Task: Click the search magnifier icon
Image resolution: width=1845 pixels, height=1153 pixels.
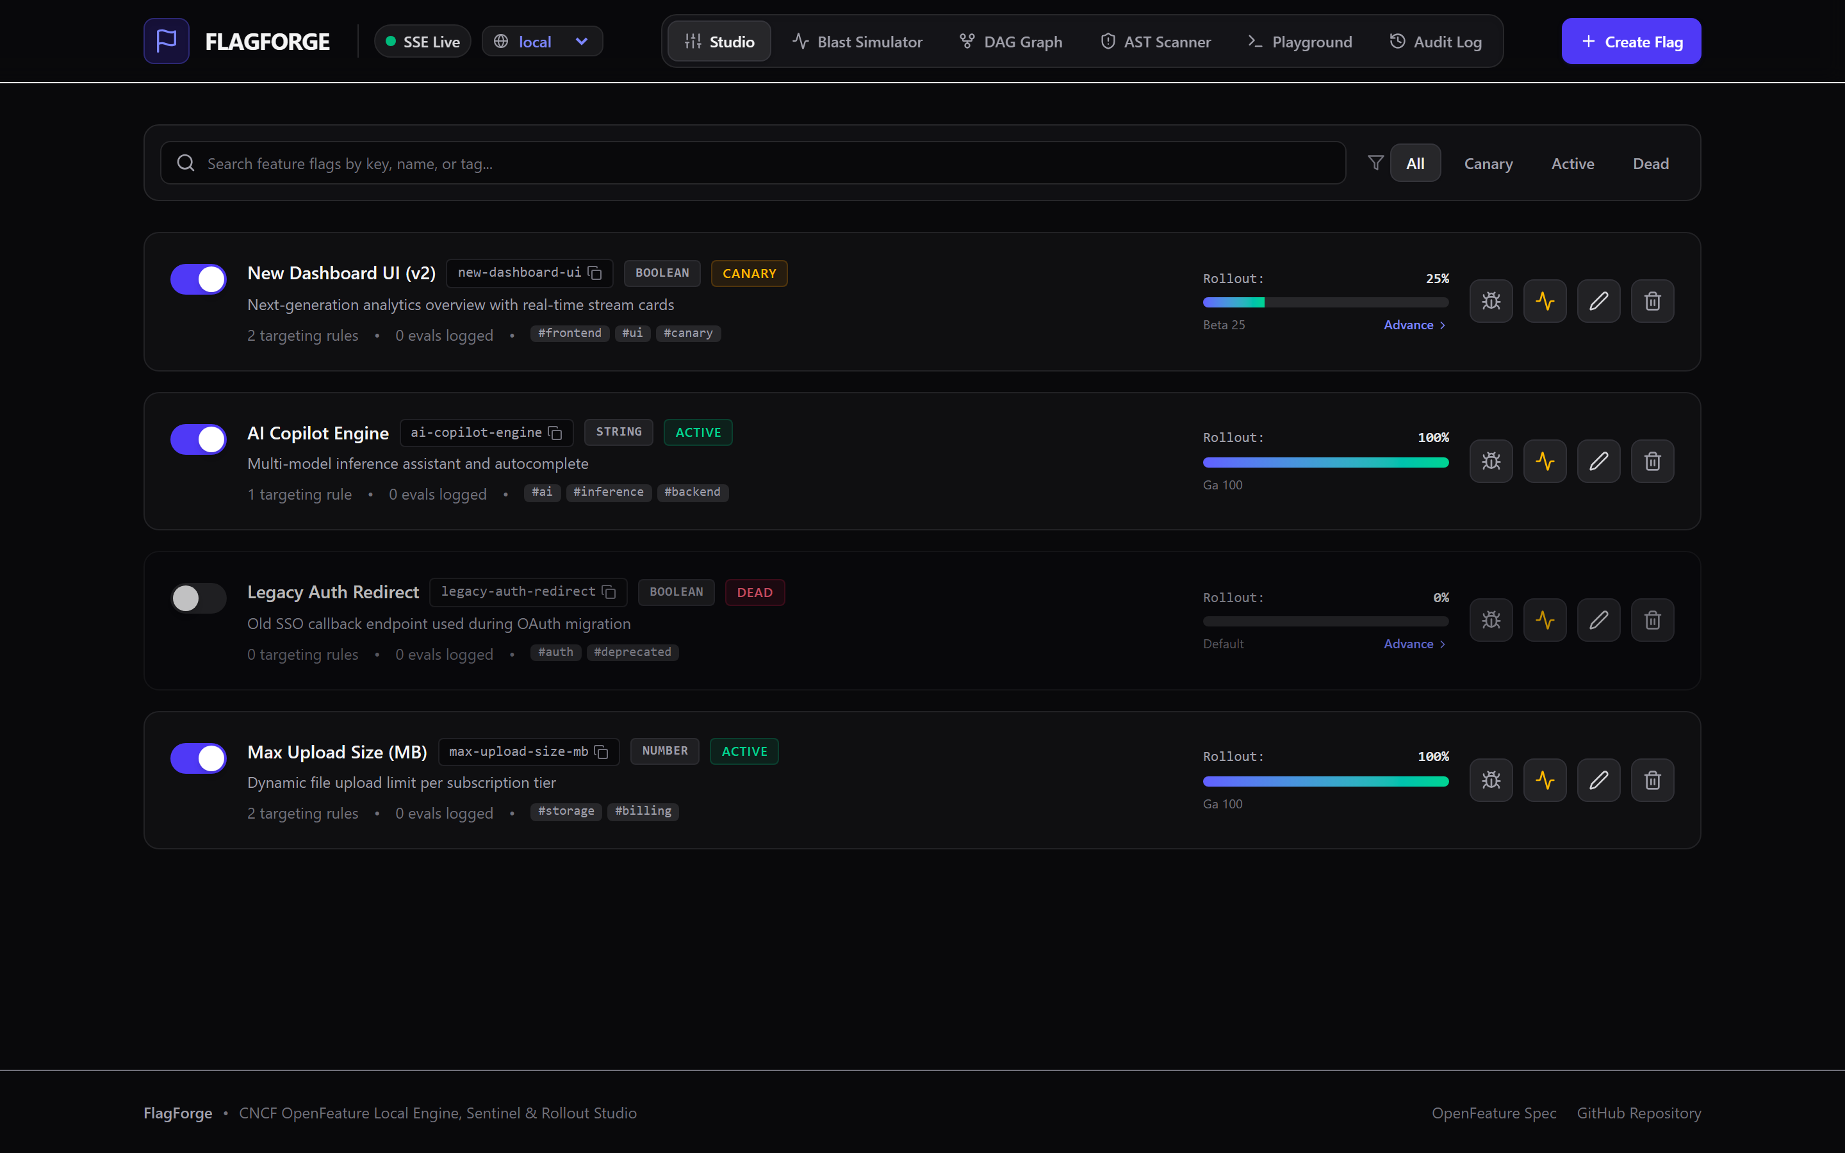Action: 185,163
